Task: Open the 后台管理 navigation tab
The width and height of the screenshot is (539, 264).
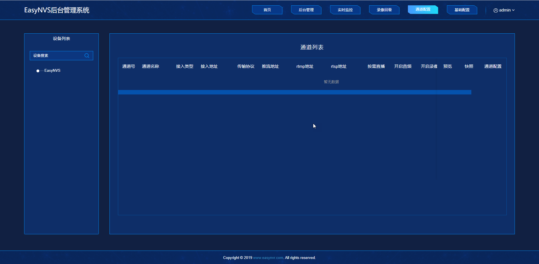Action: [306, 10]
